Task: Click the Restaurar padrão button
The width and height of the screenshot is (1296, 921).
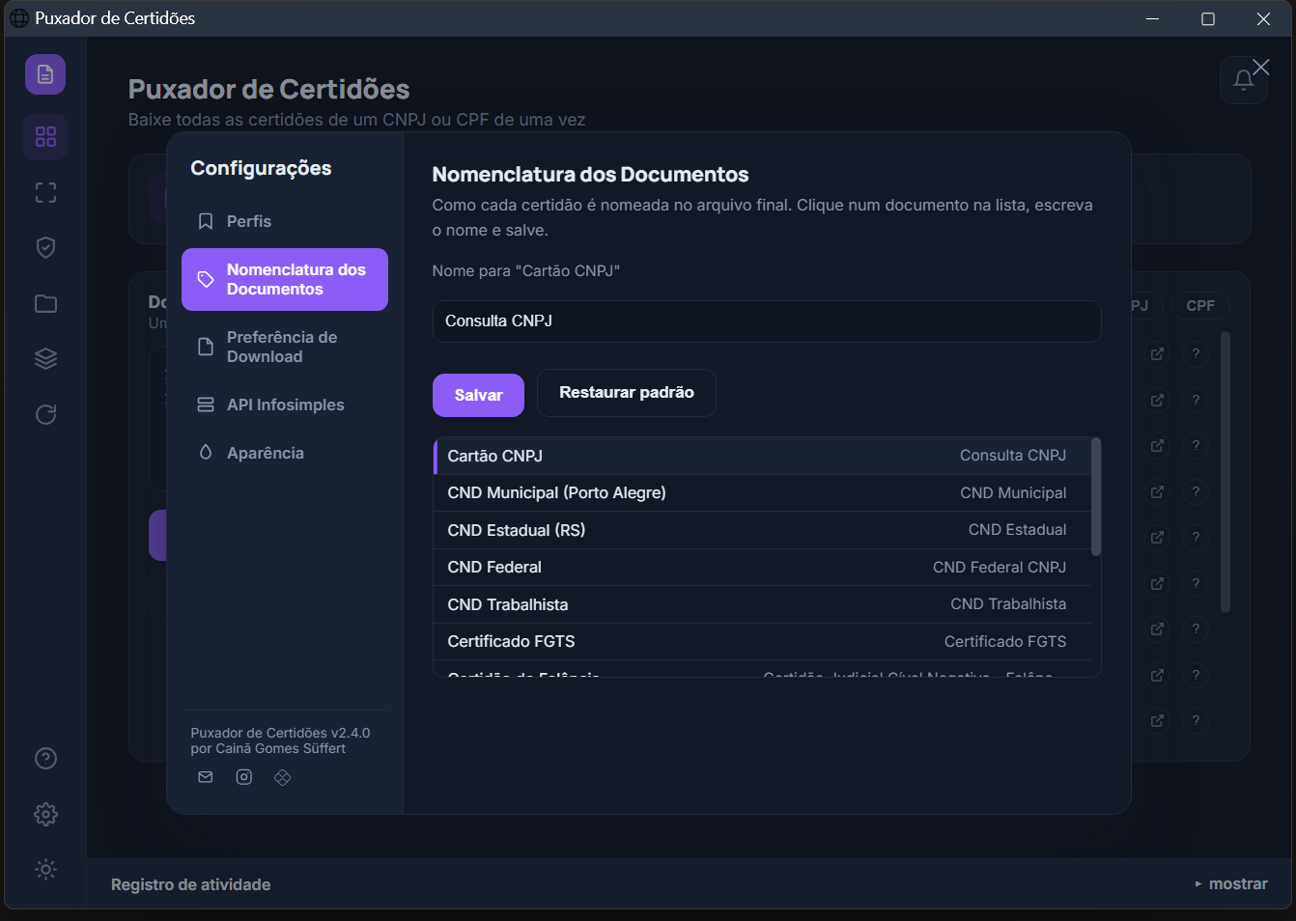Action: pos(627,393)
